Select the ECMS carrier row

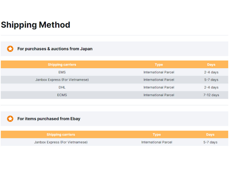point(114,95)
